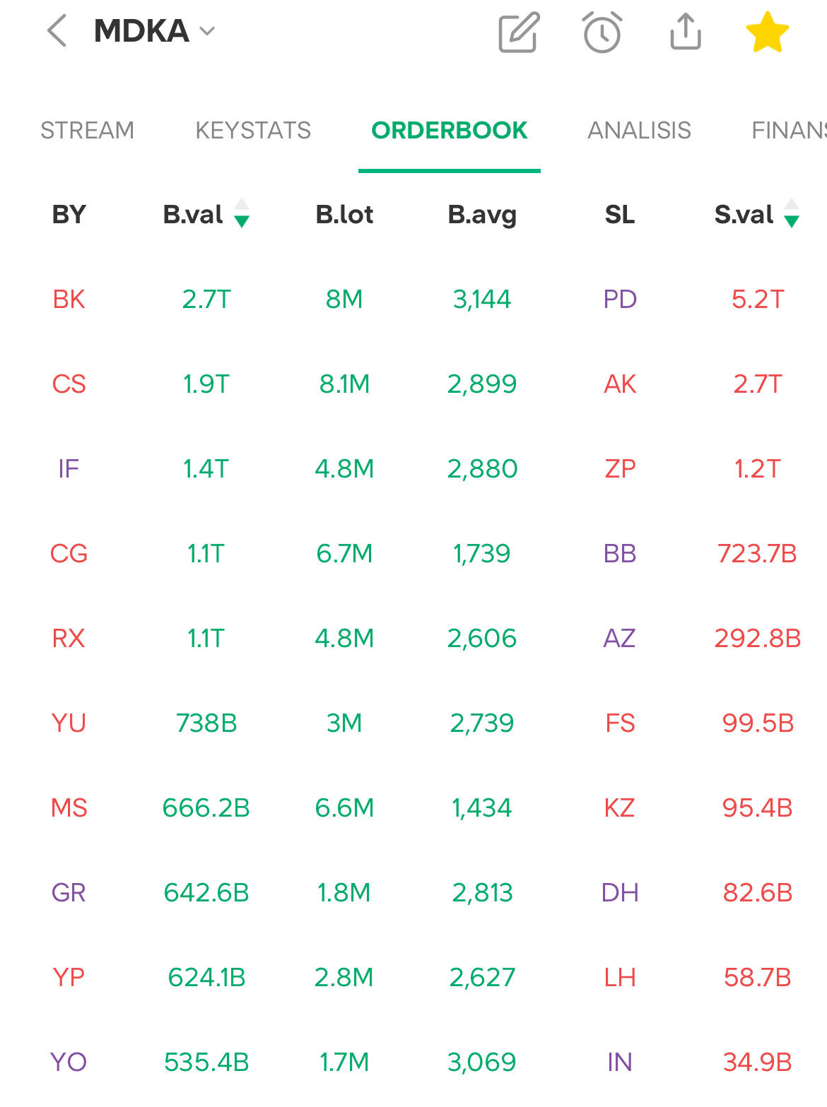Click the B.avg column header
The image size is (827, 1107).
tap(482, 214)
